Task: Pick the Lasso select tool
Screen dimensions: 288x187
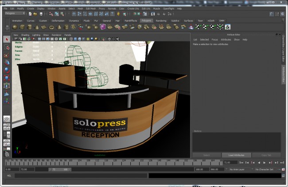Action: pyautogui.click(x=7, y=47)
